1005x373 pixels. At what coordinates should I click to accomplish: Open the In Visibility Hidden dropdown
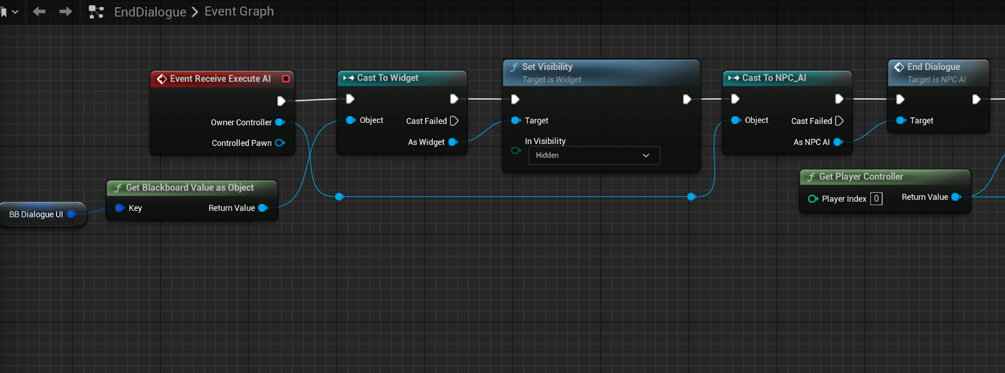(594, 155)
